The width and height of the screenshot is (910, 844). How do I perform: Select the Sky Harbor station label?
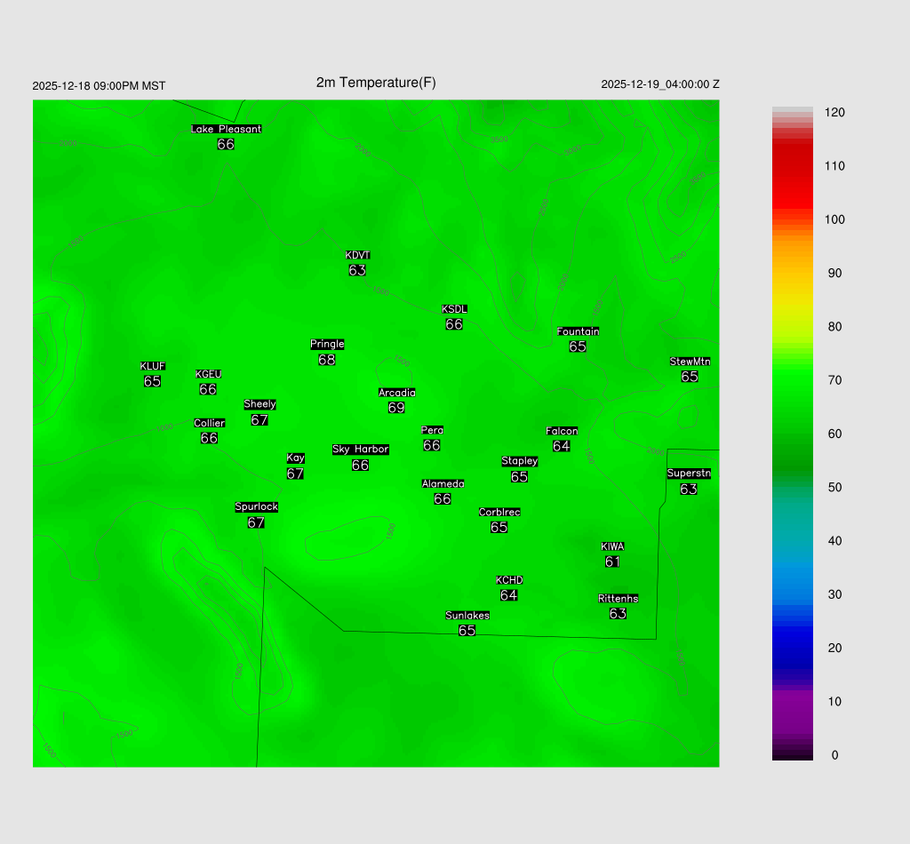coord(360,450)
